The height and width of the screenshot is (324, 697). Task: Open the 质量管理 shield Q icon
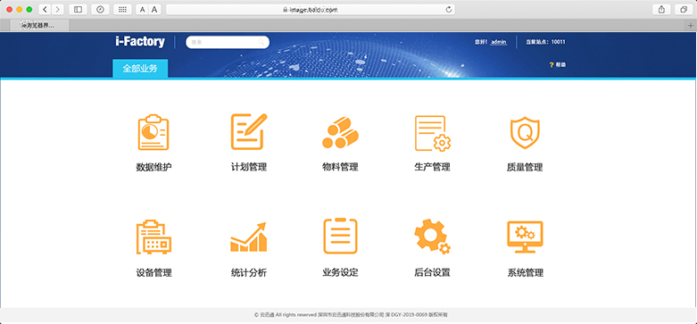pyautogui.click(x=525, y=132)
